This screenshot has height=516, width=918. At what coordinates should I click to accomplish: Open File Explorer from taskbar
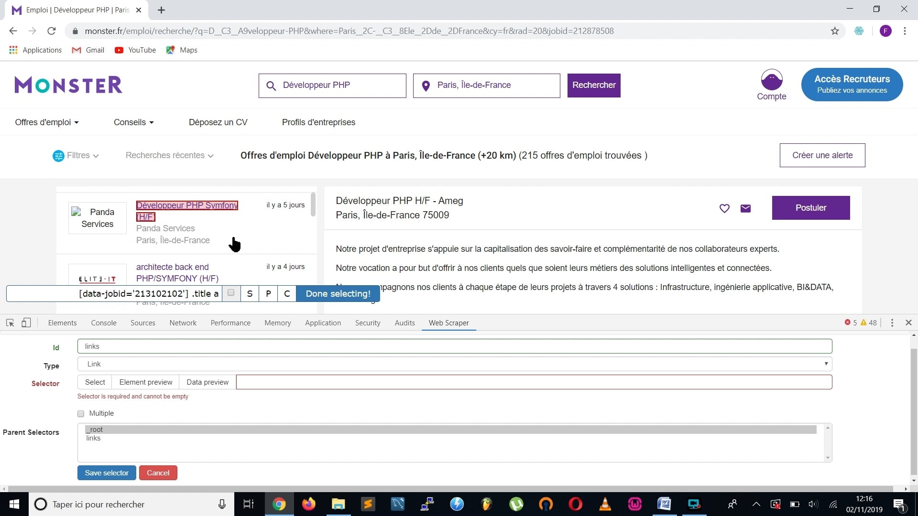338,504
